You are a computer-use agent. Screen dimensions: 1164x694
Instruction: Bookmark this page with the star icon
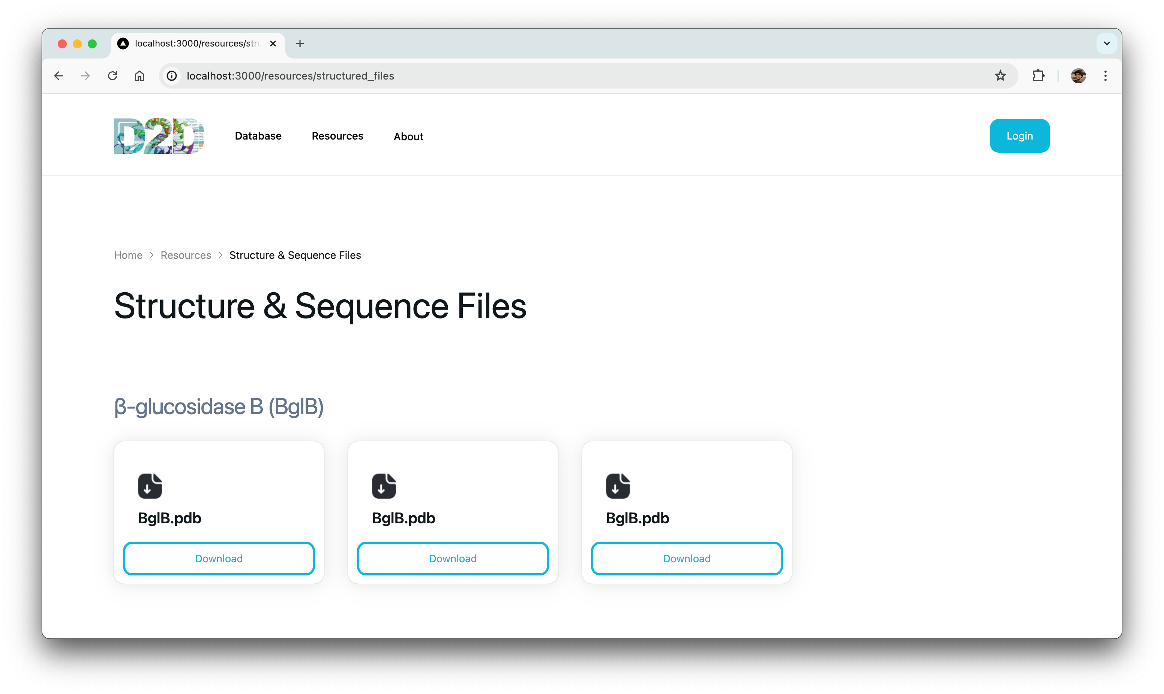[1000, 76]
